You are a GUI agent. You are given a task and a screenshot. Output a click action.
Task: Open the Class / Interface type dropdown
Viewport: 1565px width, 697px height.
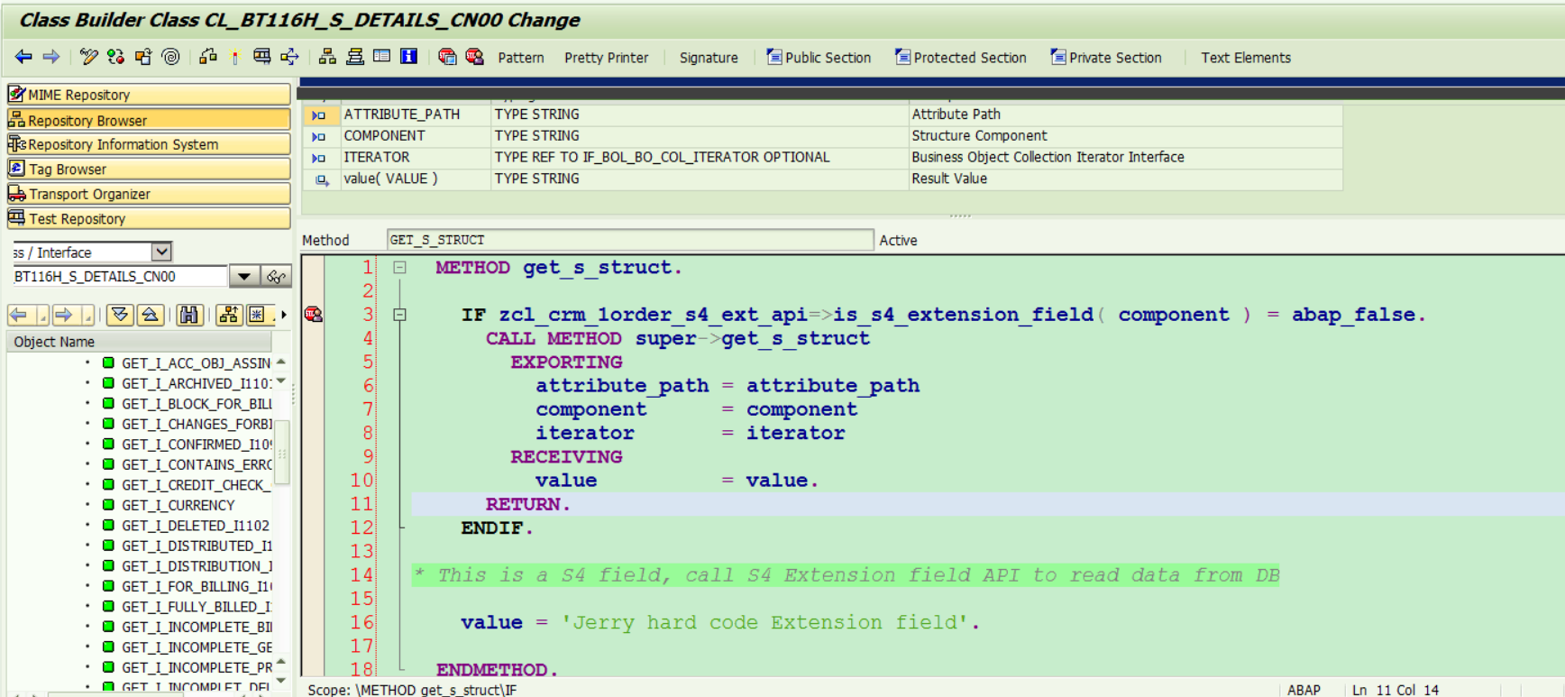pyautogui.click(x=161, y=252)
